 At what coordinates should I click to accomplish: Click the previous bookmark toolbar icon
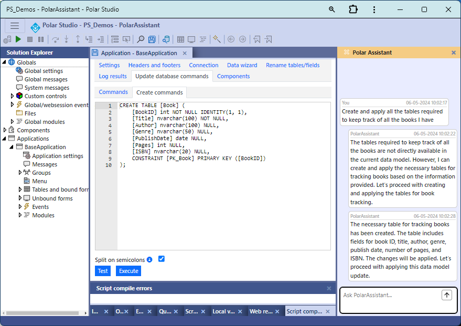point(257,39)
